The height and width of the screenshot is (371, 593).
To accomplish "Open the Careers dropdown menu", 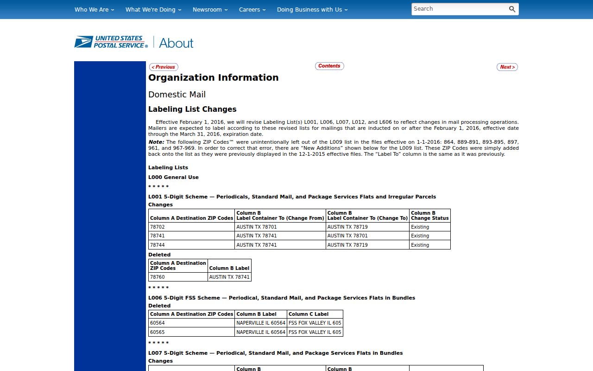I will click(x=252, y=9).
